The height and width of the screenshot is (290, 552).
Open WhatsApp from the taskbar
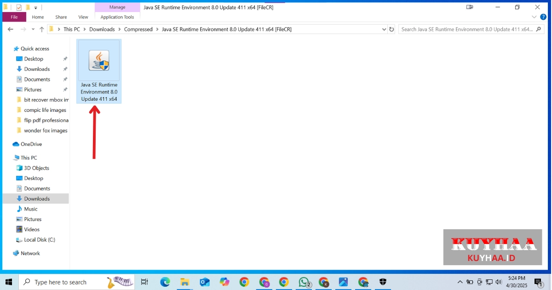click(304, 282)
